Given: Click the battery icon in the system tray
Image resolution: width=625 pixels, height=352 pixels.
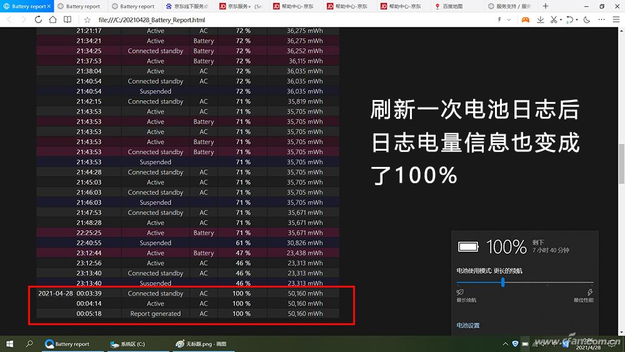Looking at the screenshot, I should (526, 344).
